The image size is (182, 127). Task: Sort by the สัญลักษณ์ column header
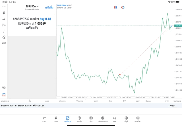tap(5, 101)
